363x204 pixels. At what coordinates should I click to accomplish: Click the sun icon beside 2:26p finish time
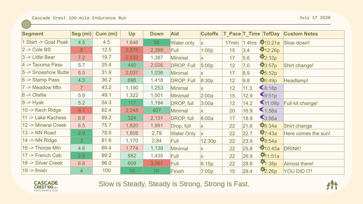pyautogui.click(x=262, y=170)
